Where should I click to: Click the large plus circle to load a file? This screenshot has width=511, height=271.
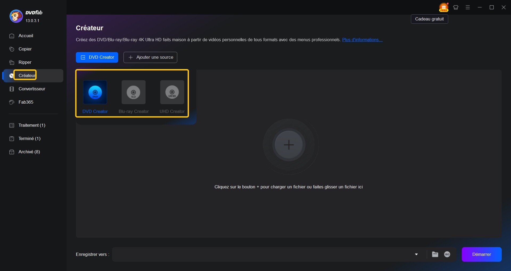click(289, 145)
